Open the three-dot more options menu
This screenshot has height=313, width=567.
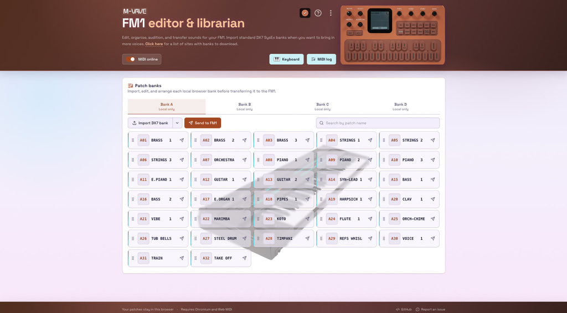click(x=331, y=13)
